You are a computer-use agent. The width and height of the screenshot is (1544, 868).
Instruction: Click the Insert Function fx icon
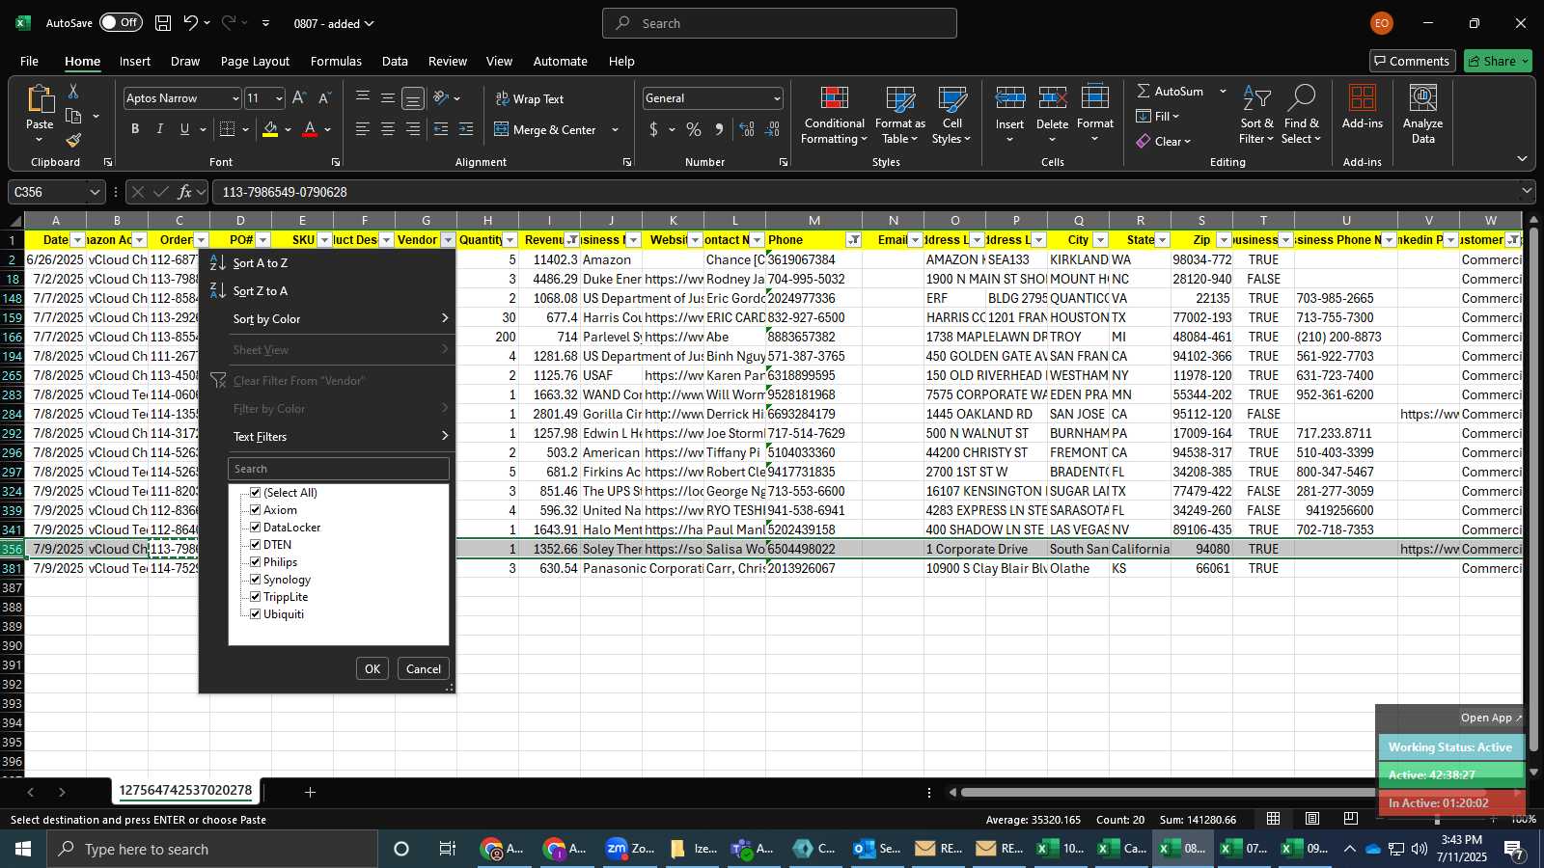[184, 192]
